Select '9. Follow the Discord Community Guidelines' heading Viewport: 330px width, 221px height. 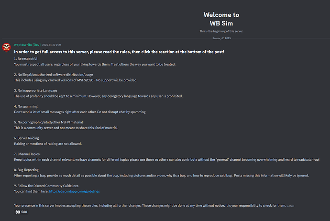[46, 186]
